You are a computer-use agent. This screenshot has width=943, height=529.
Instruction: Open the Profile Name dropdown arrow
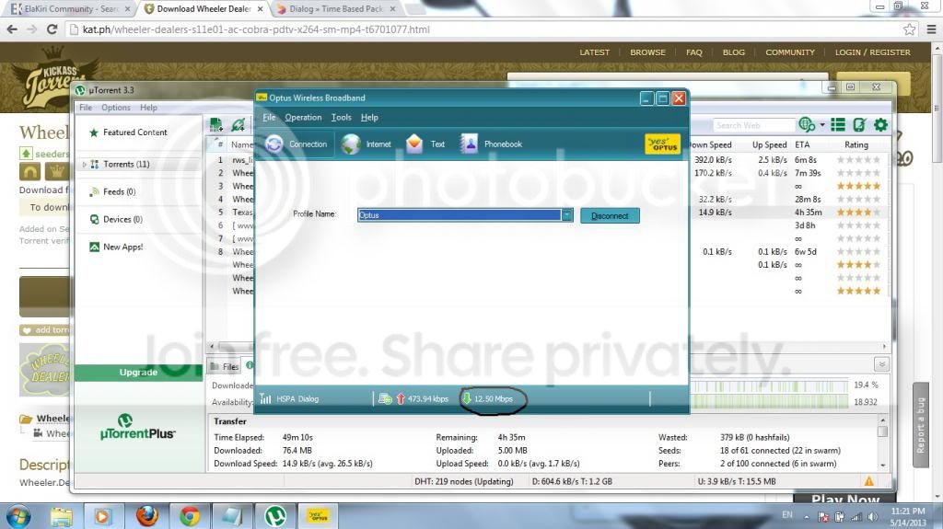pos(567,215)
